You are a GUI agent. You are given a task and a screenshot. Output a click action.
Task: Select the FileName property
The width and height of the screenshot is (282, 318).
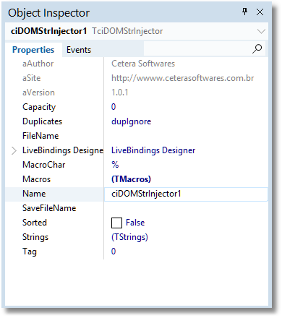click(x=40, y=136)
